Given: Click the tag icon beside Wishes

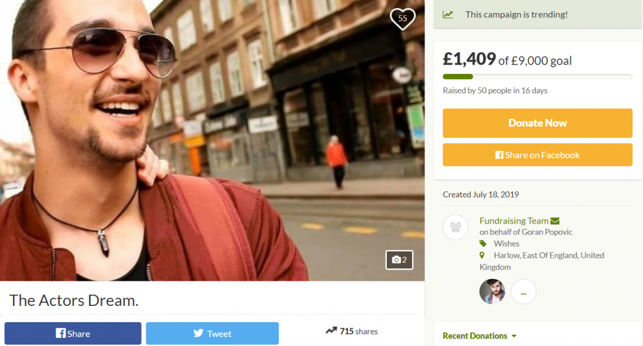Looking at the screenshot, I should 483,243.
